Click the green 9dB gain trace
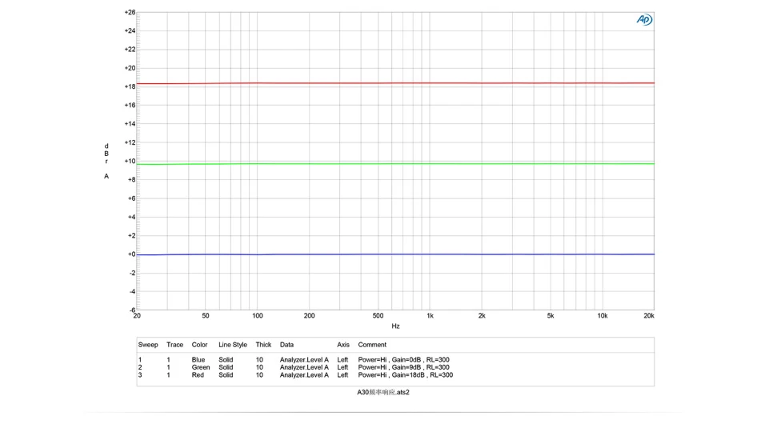This screenshot has height=440, width=765. 395,164
